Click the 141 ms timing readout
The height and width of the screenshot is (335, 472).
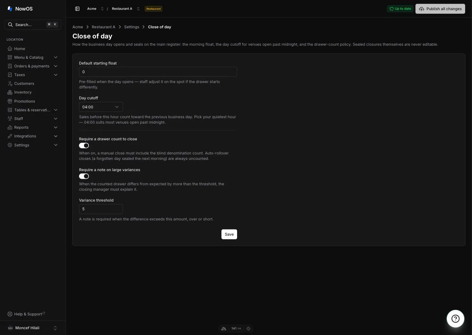tap(236, 328)
